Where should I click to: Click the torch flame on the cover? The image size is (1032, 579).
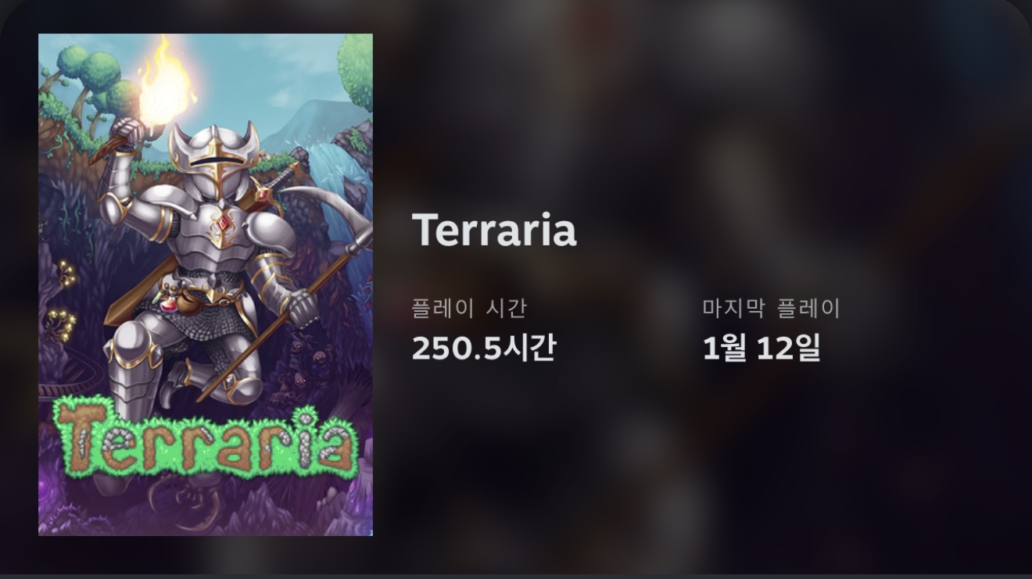point(166,82)
